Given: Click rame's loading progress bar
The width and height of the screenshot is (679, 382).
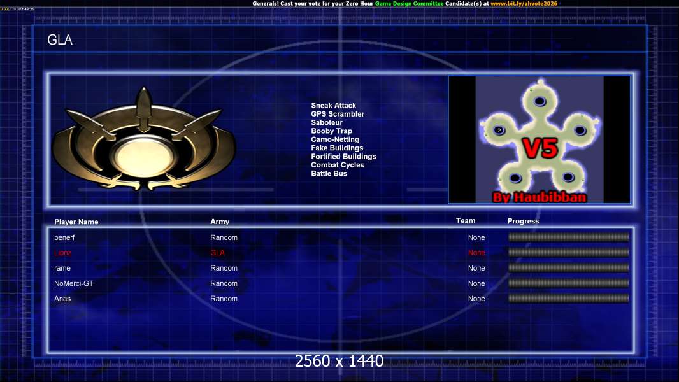Looking at the screenshot, I should 568,268.
